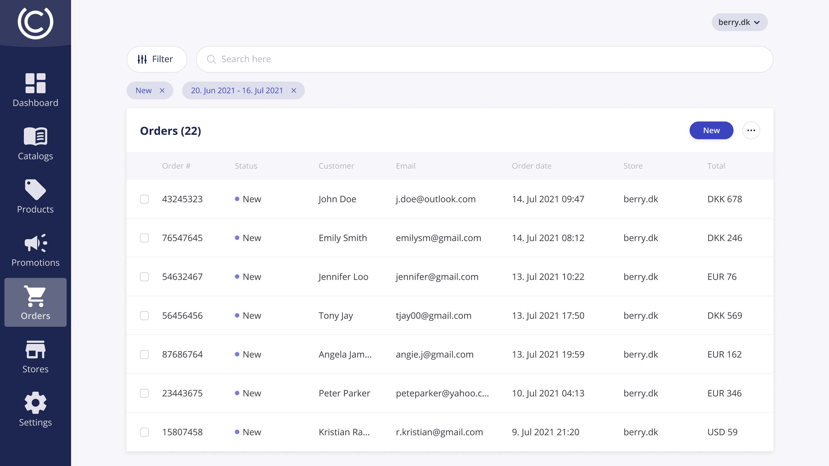Open Settings gear icon

pyautogui.click(x=36, y=403)
